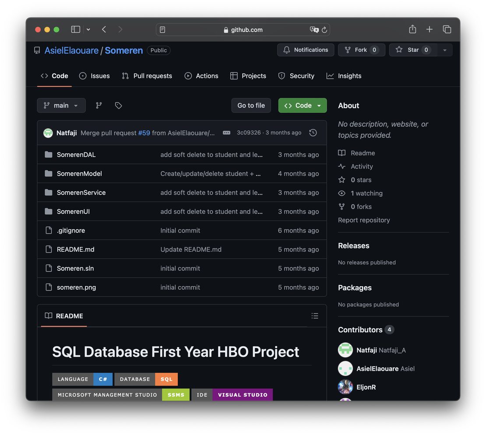This screenshot has width=486, height=435.
Task: Open the Star options dropdown arrow
Action: [444, 49]
